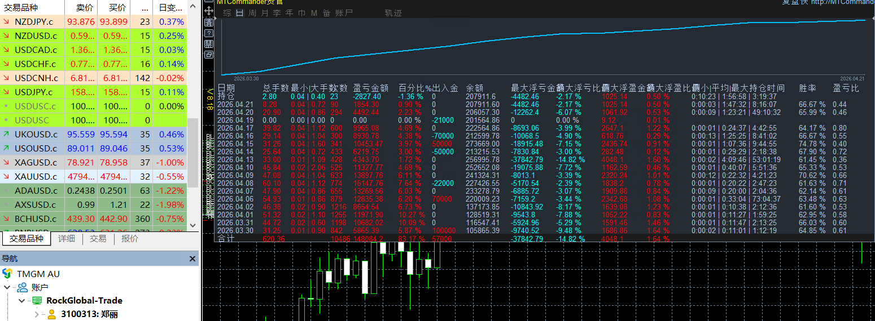
Task: Close the 导航 navigator panel
Action: (193, 259)
